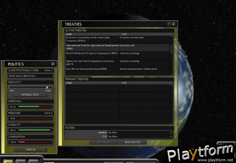236x163 pixels.
Task: Click down arrow of Active Treaties scrollbar
Action: click(171, 74)
